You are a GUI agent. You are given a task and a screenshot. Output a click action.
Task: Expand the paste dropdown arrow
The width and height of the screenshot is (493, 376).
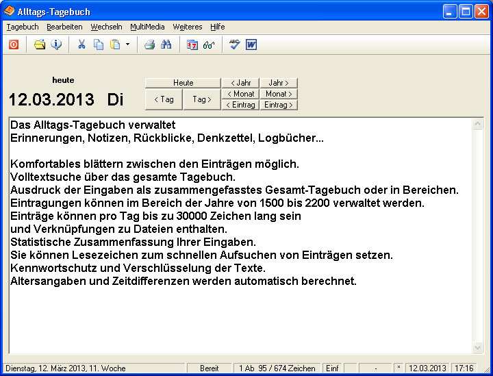[127, 45]
